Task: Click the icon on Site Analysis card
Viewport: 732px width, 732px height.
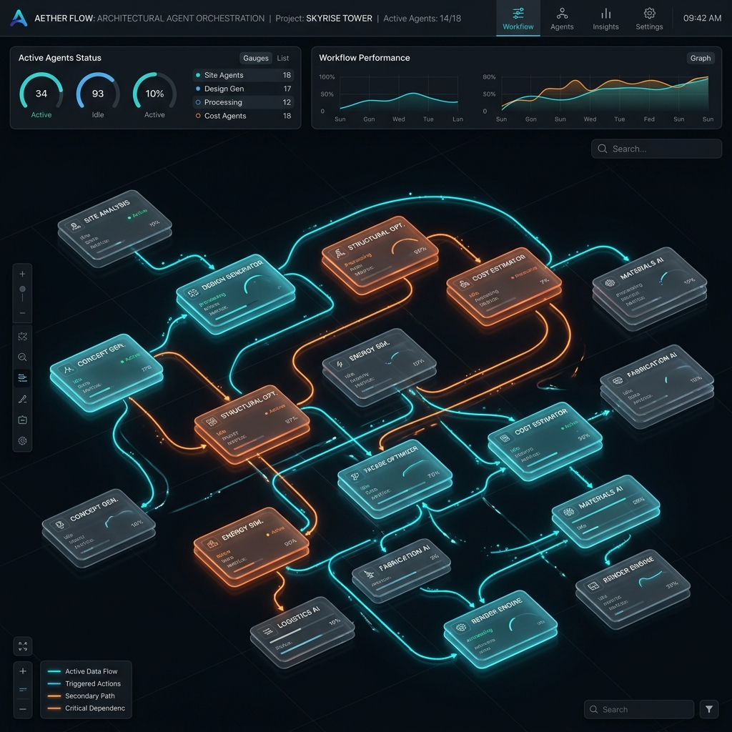Action: pyautogui.click(x=74, y=227)
